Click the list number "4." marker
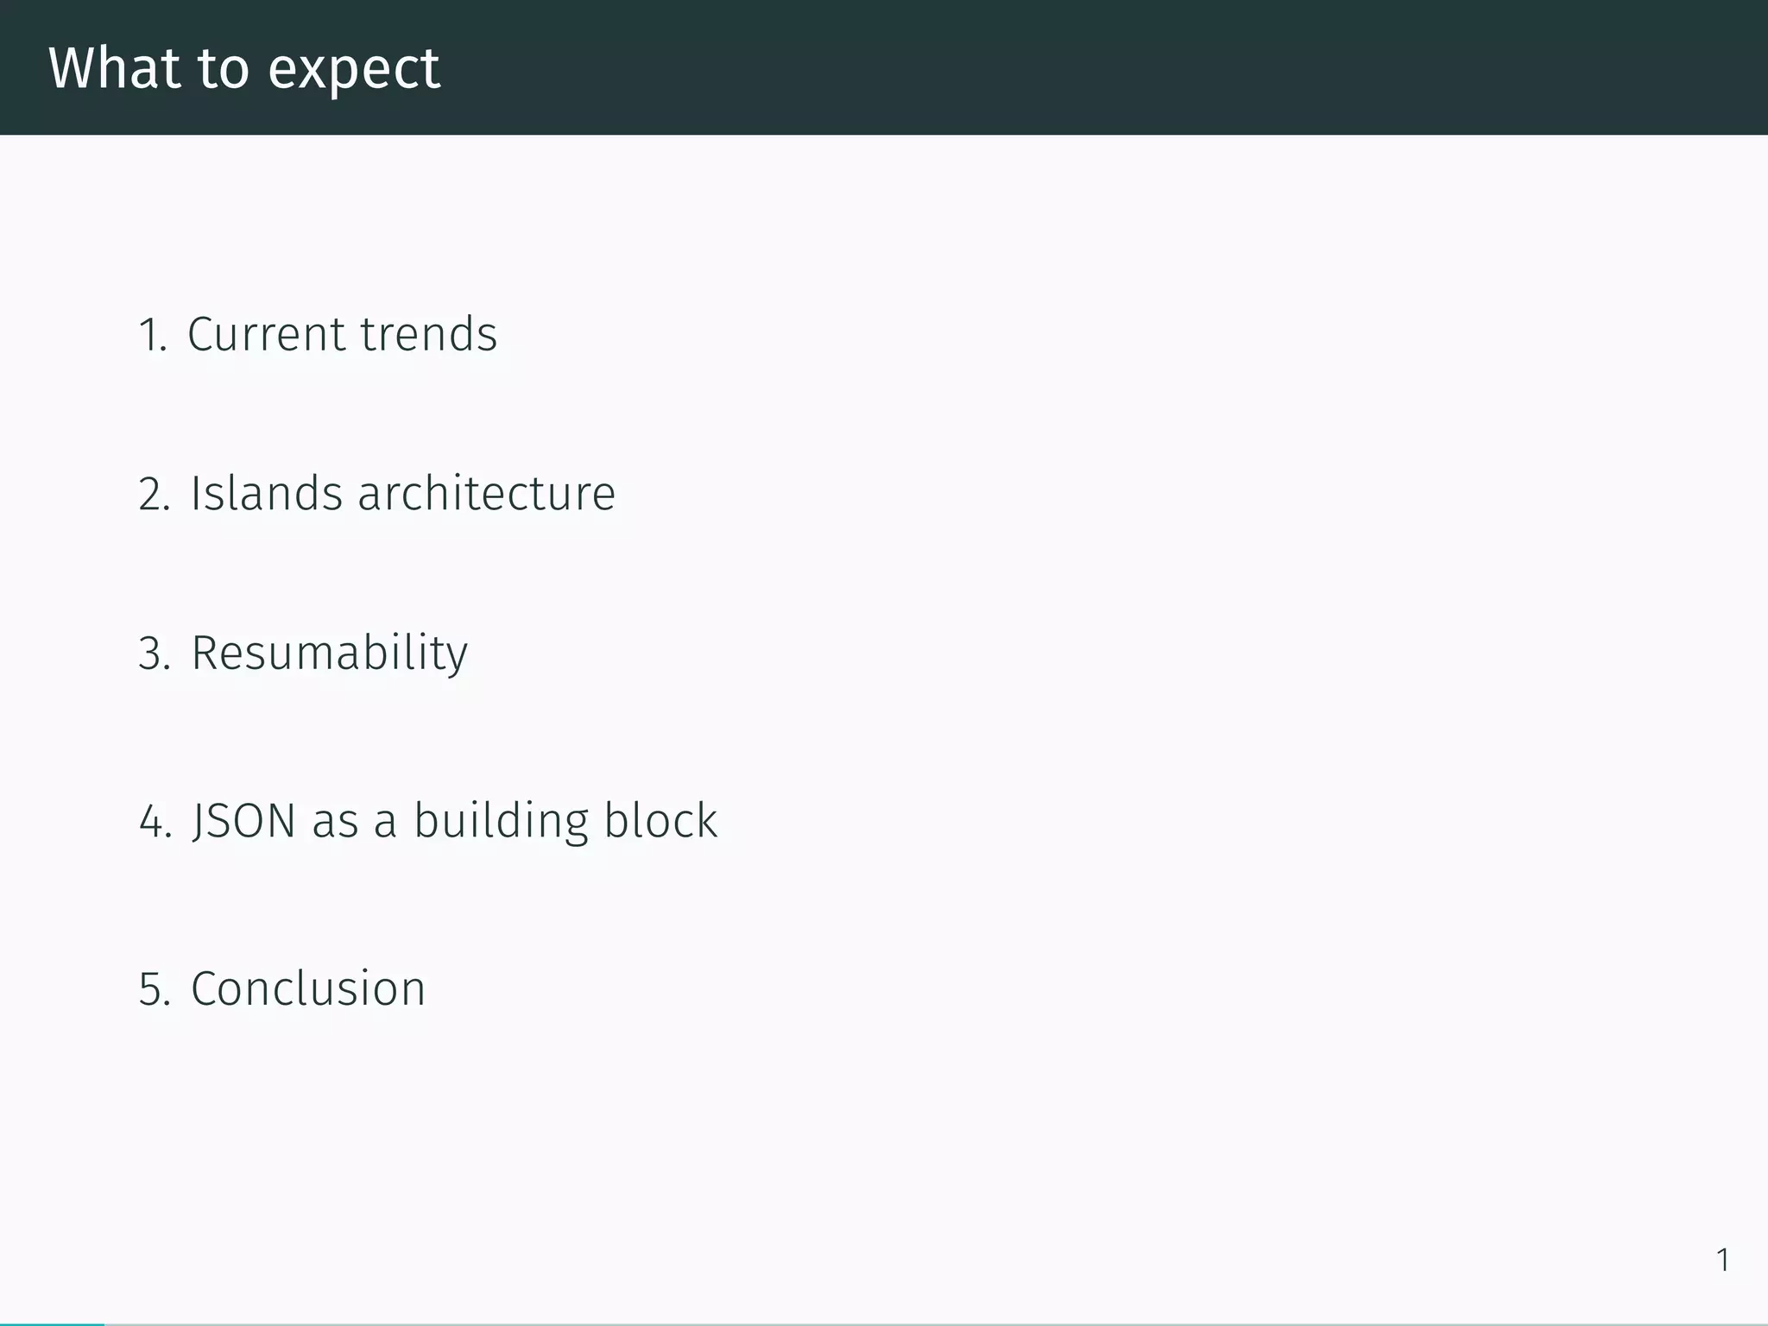 (x=155, y=821)
